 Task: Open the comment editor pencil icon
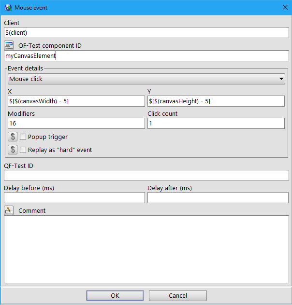point(9,210)
